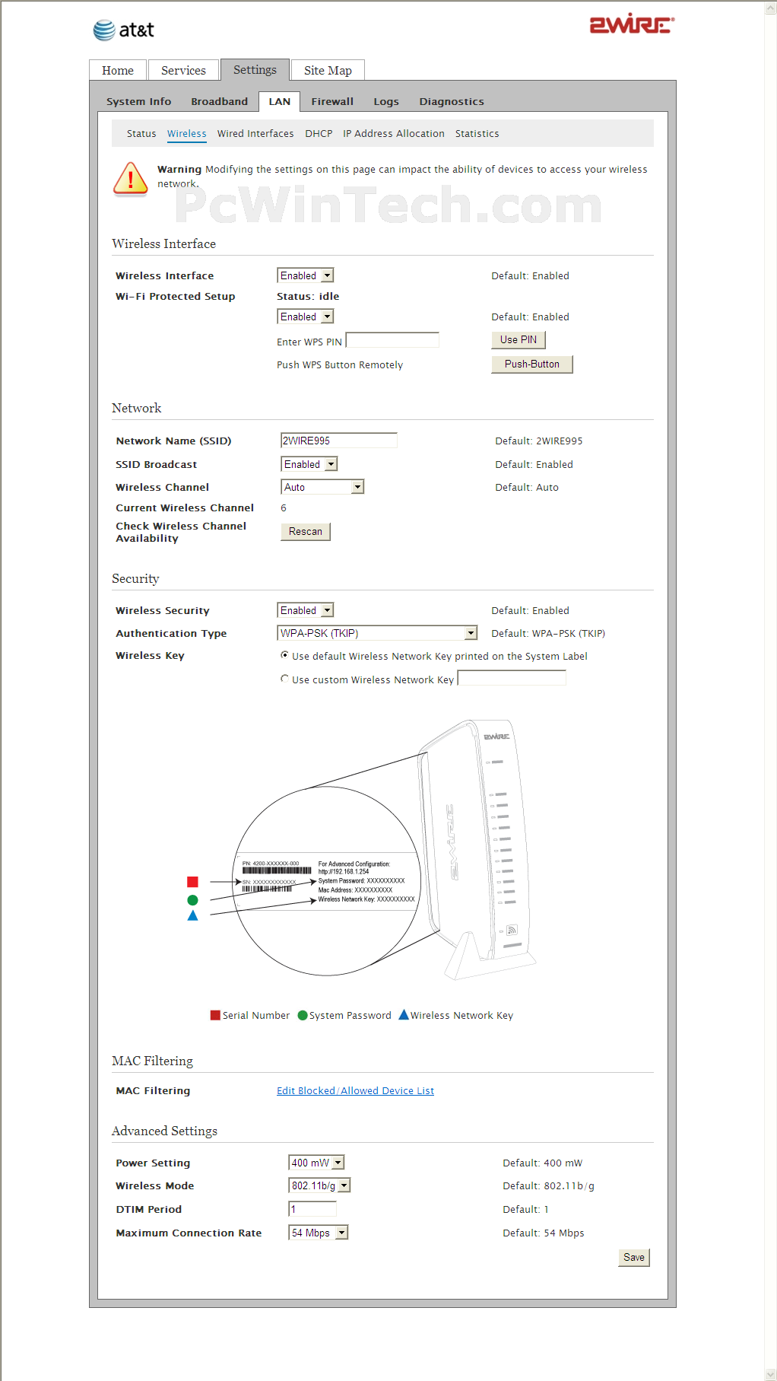The width and height of the screenshot is (777, 1381).
Task: Go to the Home tab
Action: 118,70
